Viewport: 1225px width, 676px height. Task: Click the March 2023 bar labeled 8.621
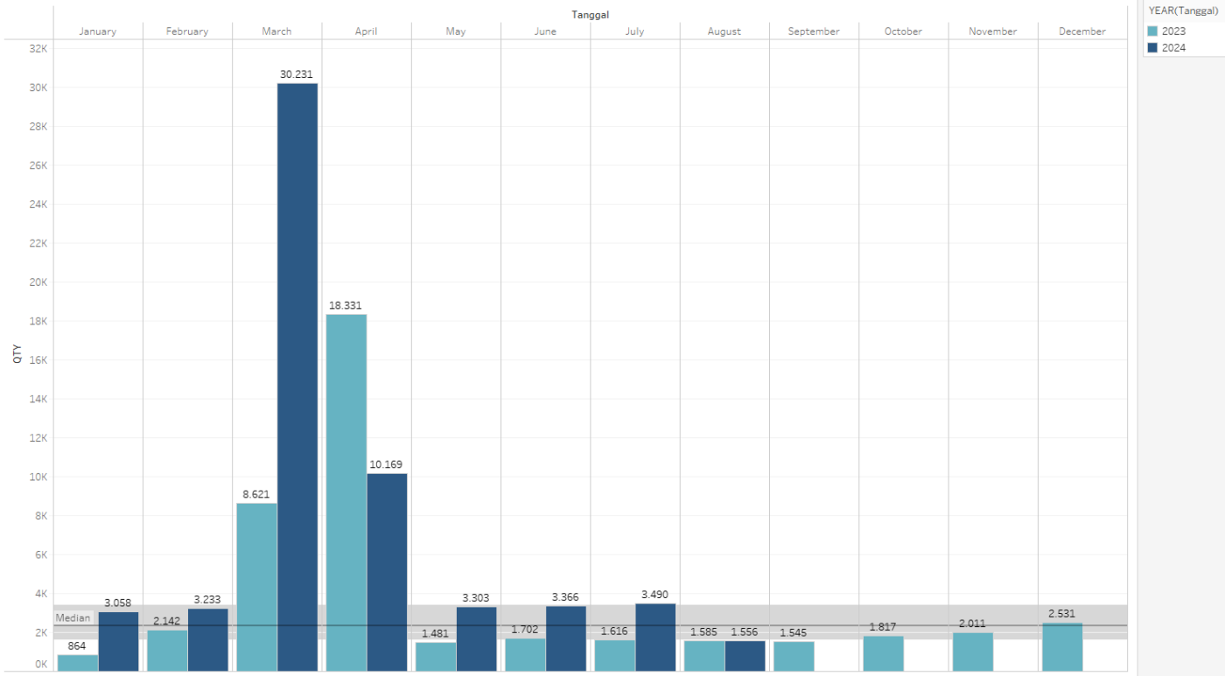click(x=256, y=586)
